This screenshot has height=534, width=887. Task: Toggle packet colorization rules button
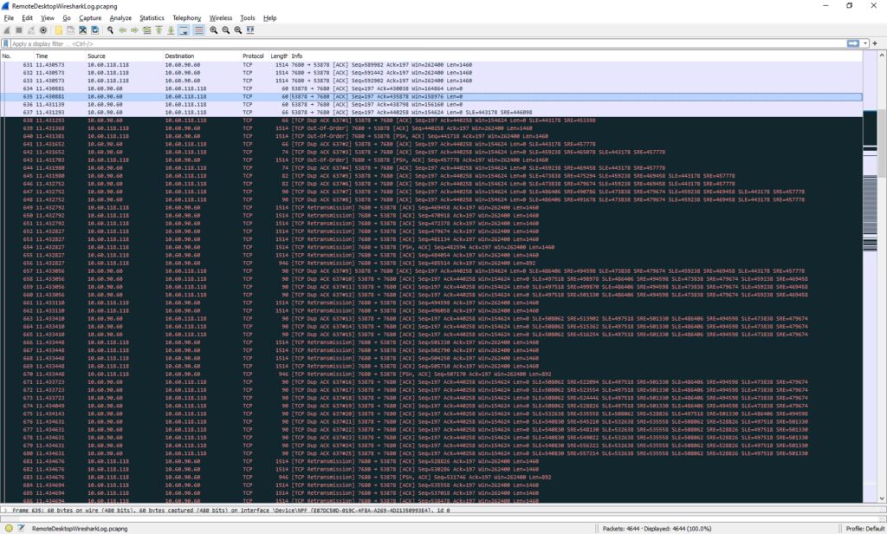coord(198,30)
